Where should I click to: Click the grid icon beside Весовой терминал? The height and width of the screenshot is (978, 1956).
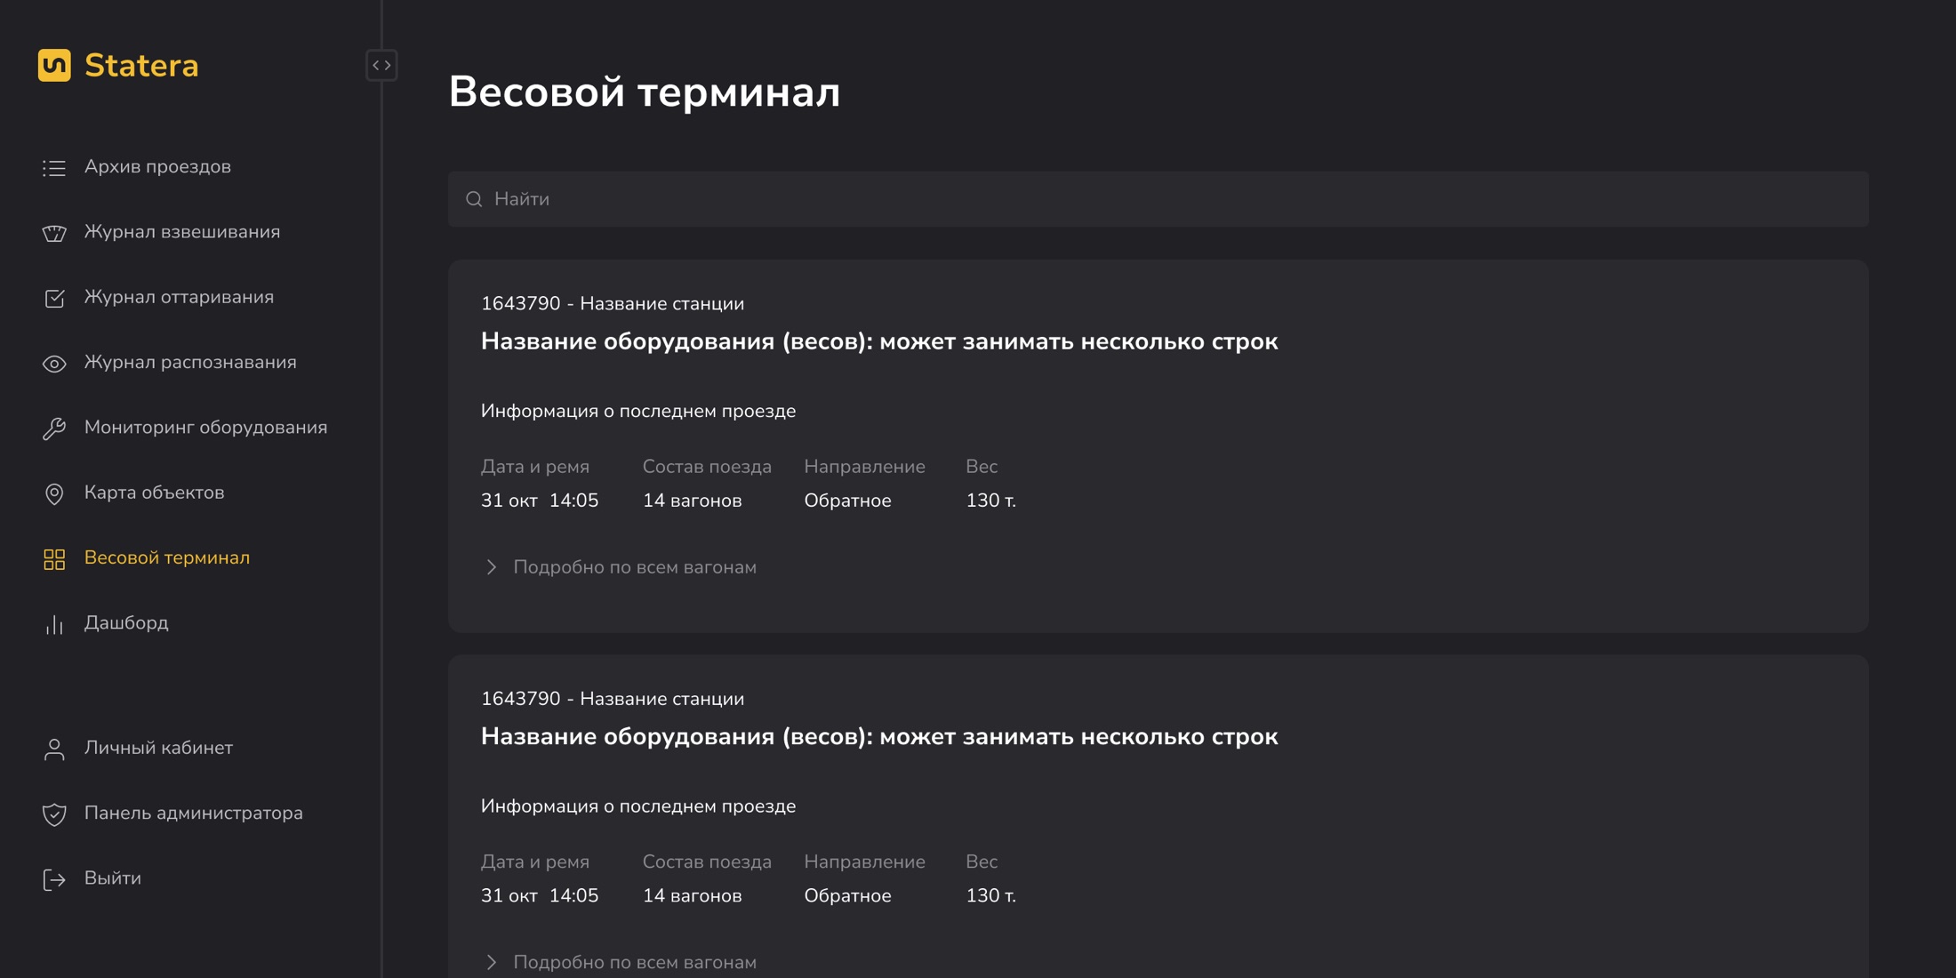tap(54, 558)
